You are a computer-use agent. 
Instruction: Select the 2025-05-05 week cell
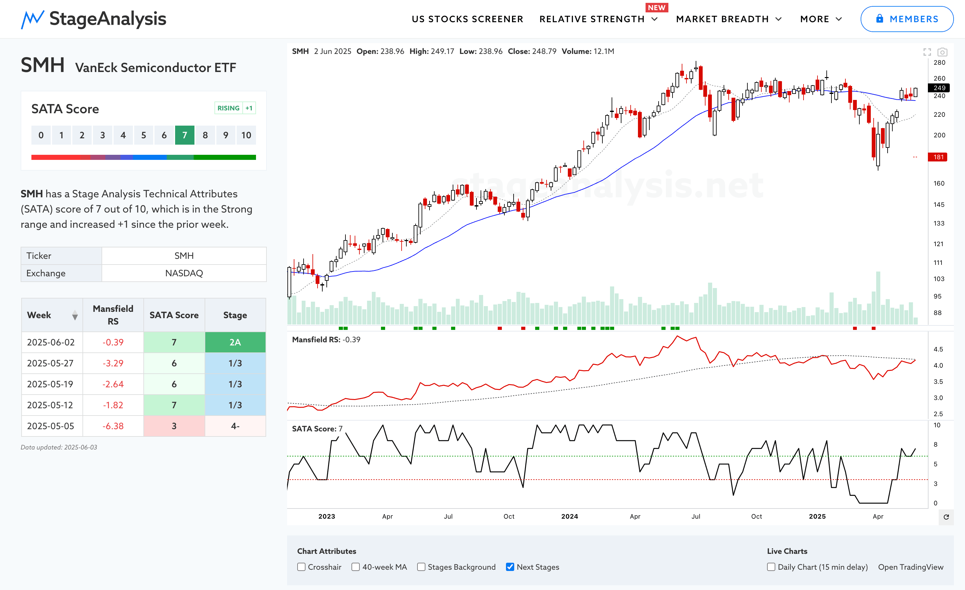52,426
